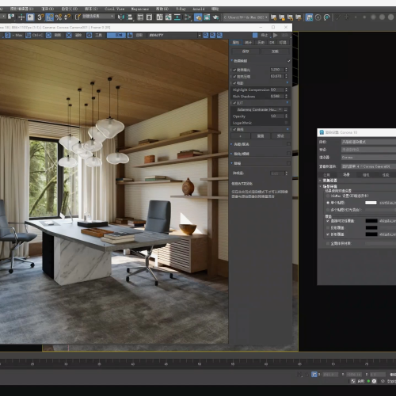The image size is (396, 396).
Task: Open the view to render Corona Camera dropdown
Action: tap(368, 166)
